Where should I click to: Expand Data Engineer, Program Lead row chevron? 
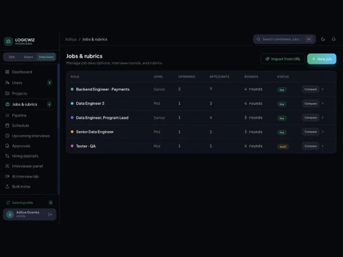(x=322, y=118)
